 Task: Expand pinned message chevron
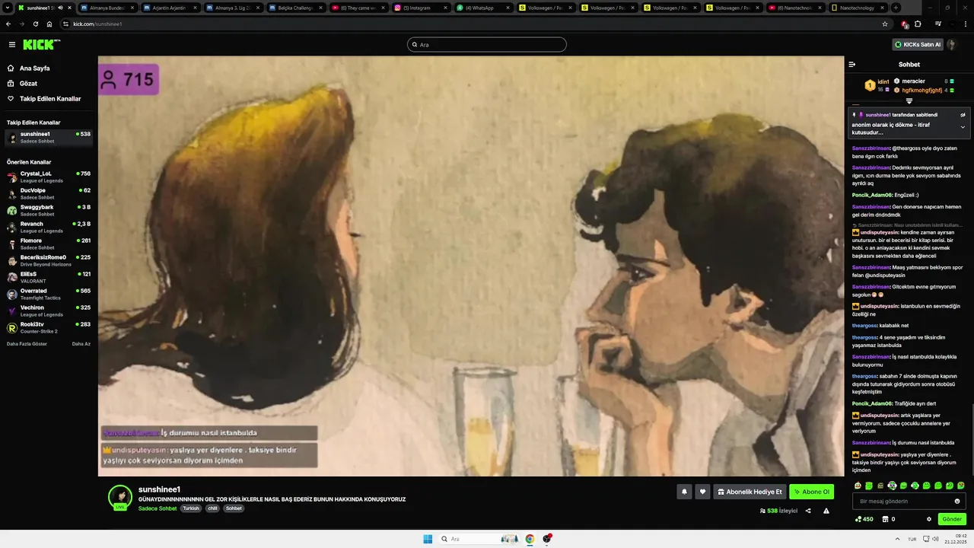963,127
